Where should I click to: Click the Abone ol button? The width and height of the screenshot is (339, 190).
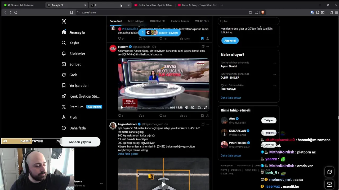(230, 41)
